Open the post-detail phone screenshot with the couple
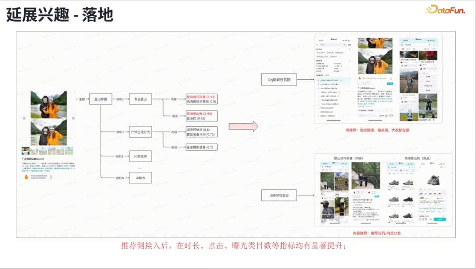Screen dimensions: 476x269 click(x=375, y=78)
